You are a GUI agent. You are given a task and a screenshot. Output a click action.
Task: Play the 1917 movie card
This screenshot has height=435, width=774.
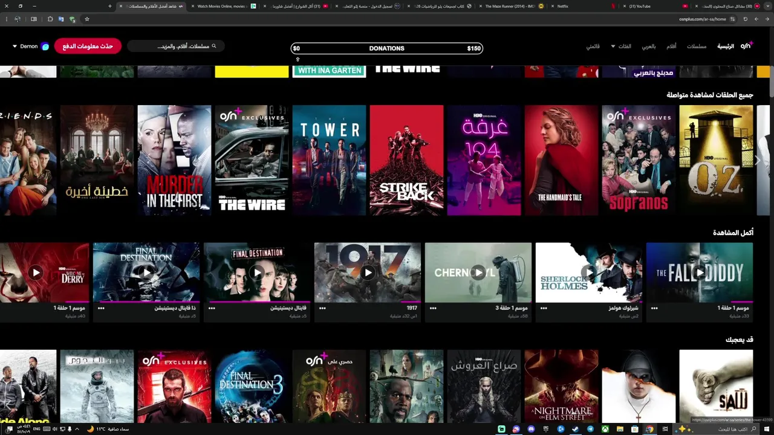click(368, 272)
